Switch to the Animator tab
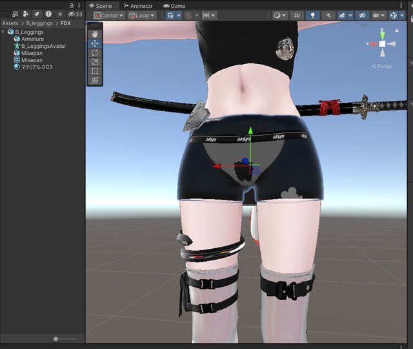The height and width of the screenshot is (349, 413). [137, 6]
